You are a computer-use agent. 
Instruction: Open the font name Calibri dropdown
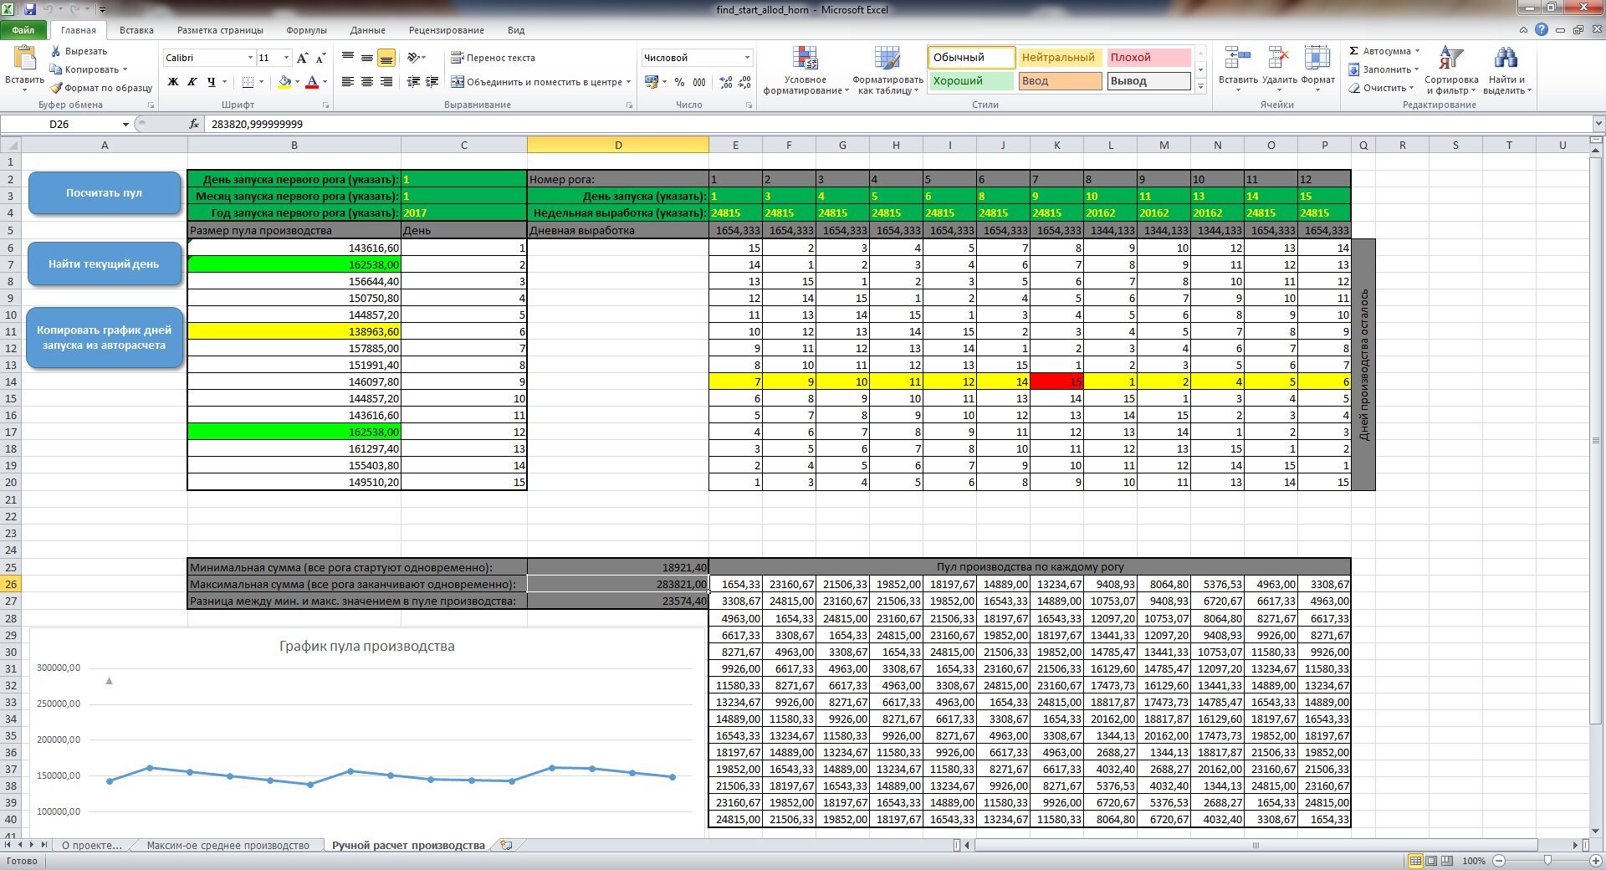249,58
